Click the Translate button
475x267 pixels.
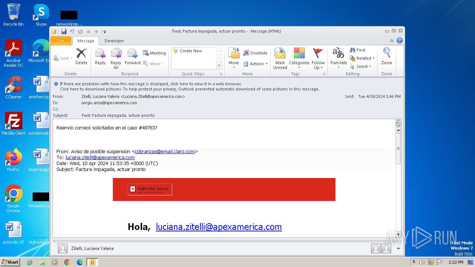338,59
